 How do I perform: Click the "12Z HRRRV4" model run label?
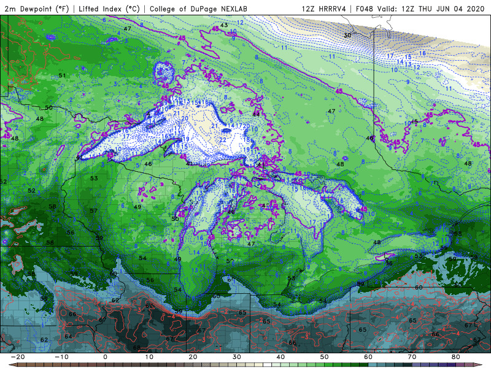point(324,9)
